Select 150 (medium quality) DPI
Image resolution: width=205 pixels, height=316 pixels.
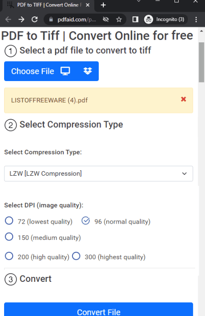click(9, 237)
